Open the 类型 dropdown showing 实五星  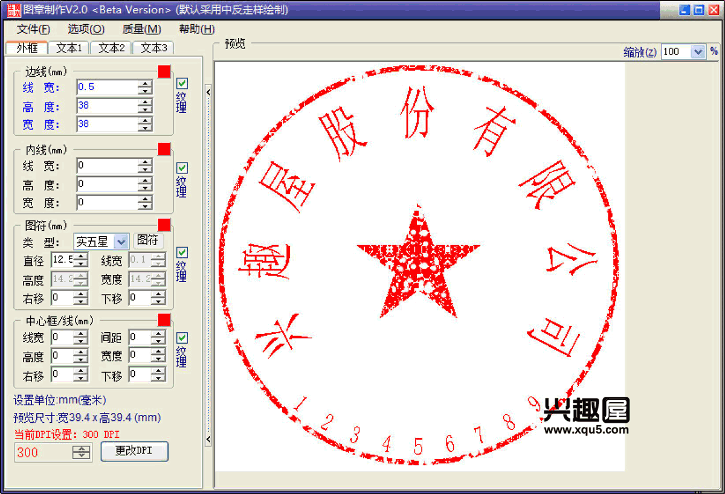pyautogui.click(x=101, y=242)
